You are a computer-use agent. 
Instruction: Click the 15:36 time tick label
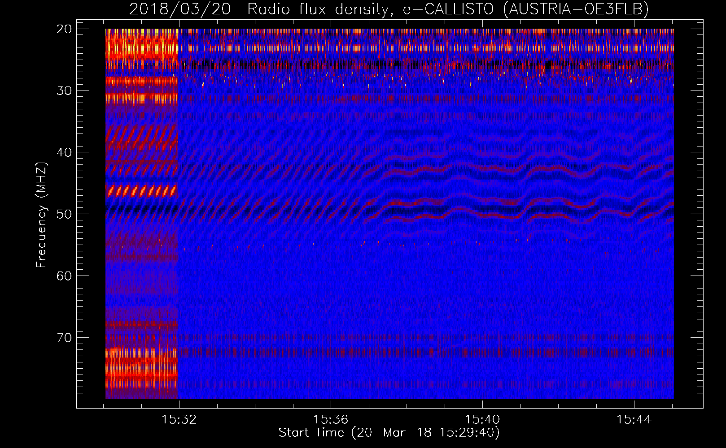pyautogui.click(x=331, y=420)
